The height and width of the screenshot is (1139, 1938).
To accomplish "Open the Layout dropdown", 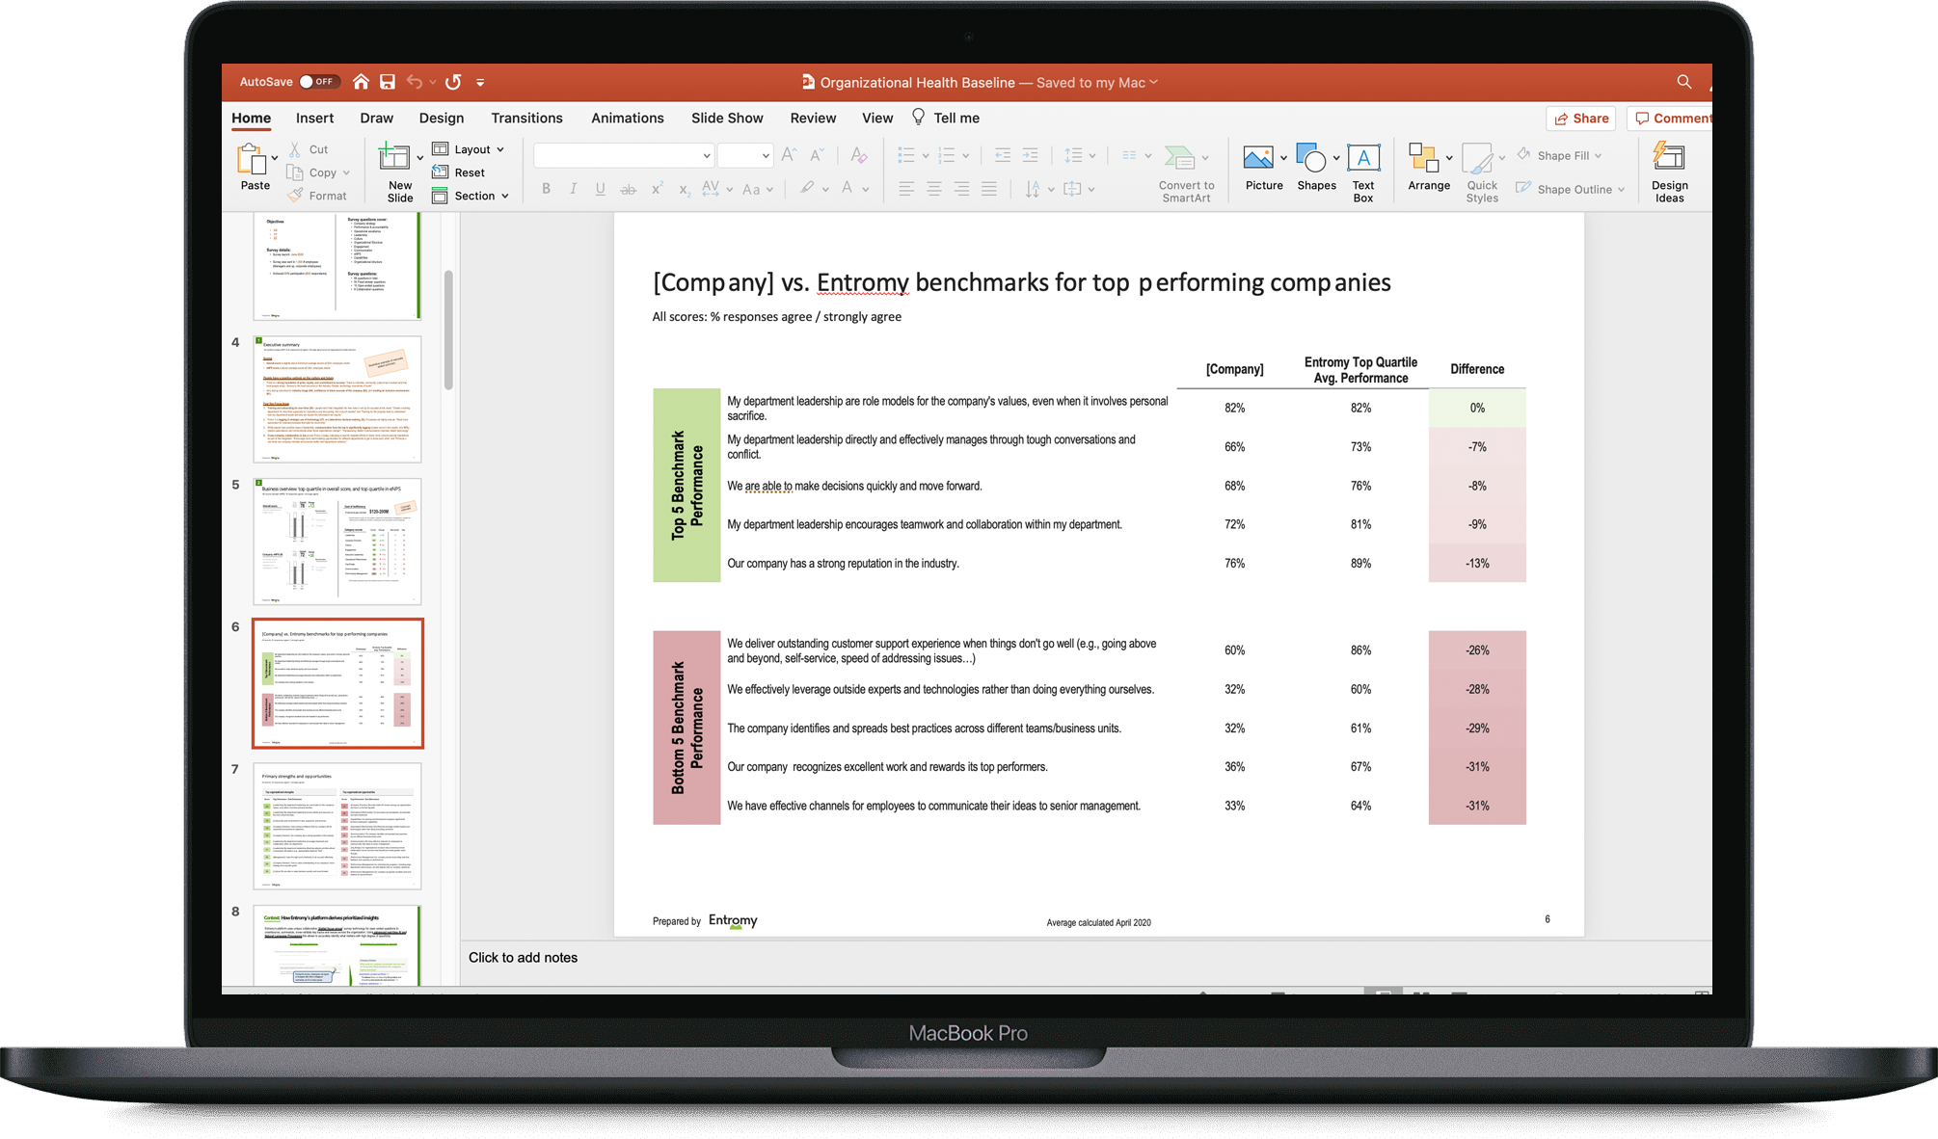I will [x=470, y=148].
